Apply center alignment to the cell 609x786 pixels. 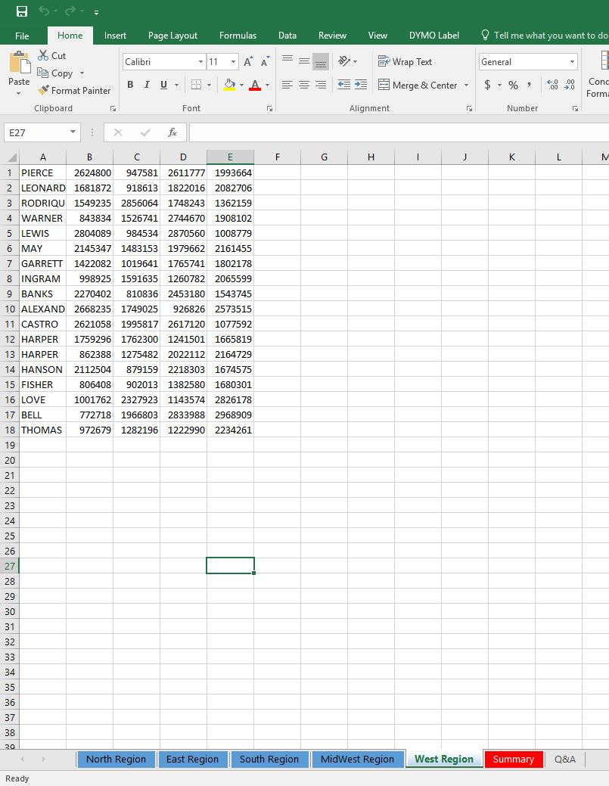coord(303,85)
